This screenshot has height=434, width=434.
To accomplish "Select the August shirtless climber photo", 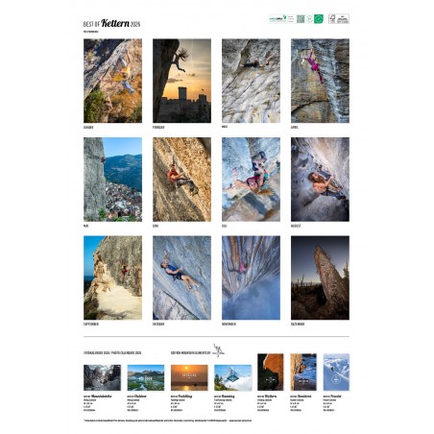I will (320, 180).
